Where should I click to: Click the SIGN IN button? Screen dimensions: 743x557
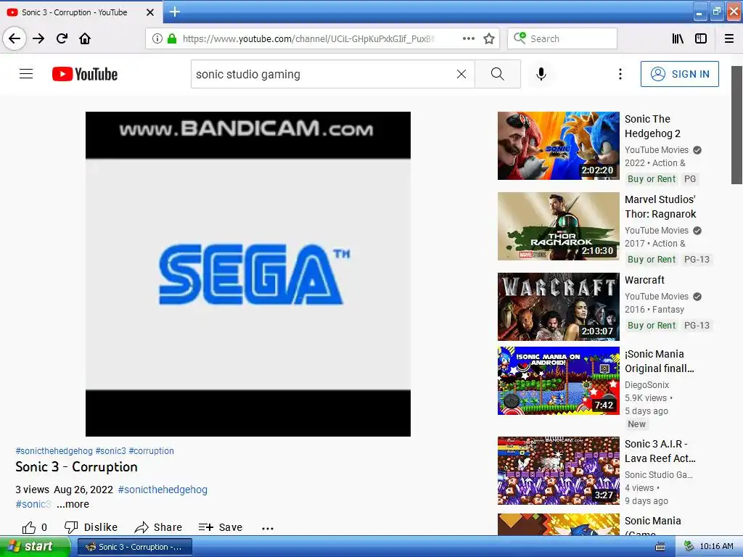(679, 74)
